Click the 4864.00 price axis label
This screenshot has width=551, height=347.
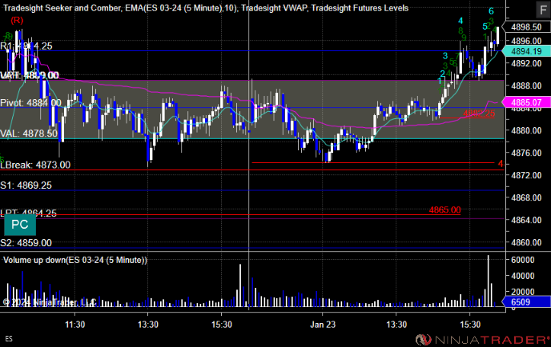pos(526,220)
